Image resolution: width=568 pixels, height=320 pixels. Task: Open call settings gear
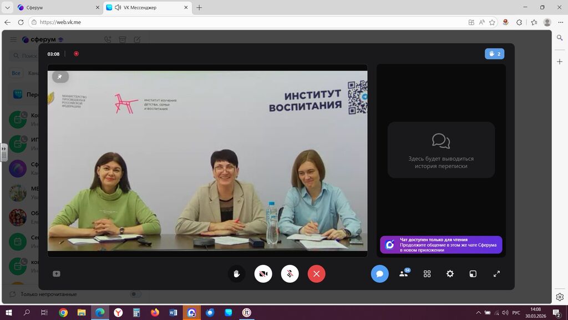(450, 273)
